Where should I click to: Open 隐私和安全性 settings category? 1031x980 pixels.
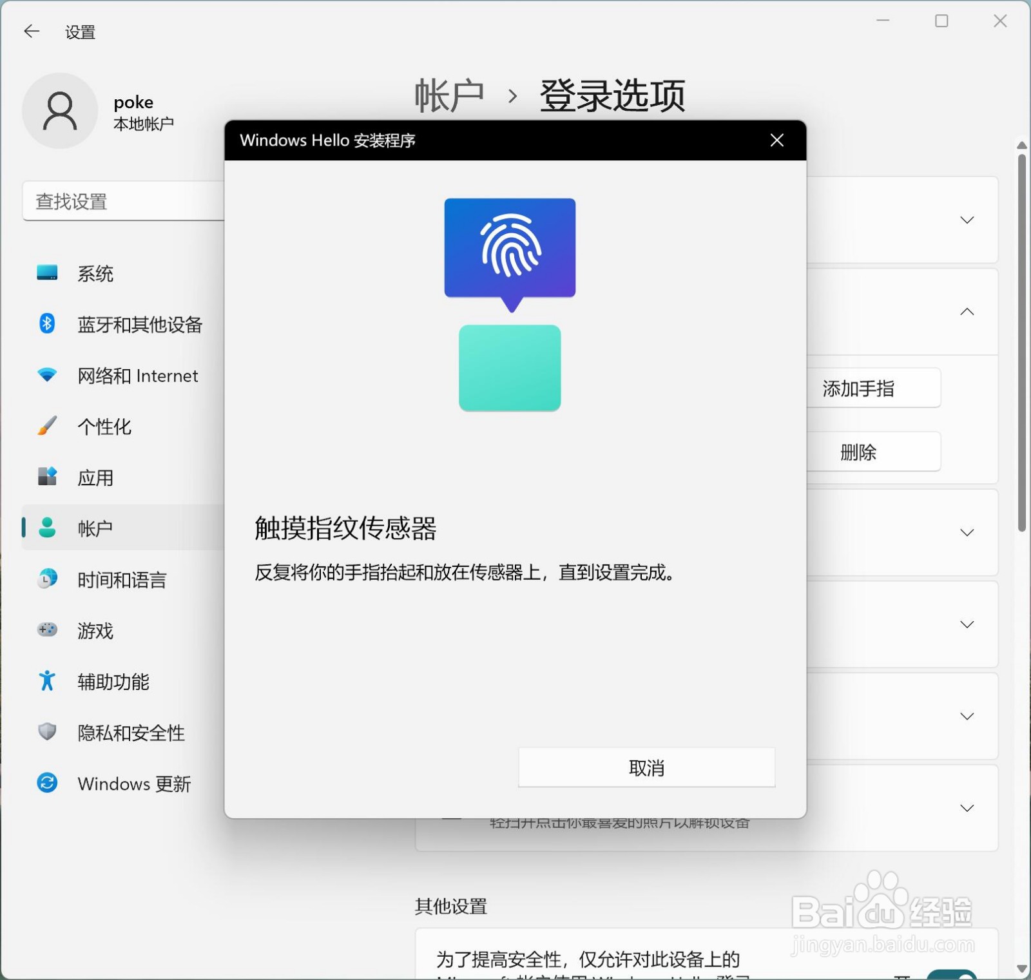click(122, 733)
